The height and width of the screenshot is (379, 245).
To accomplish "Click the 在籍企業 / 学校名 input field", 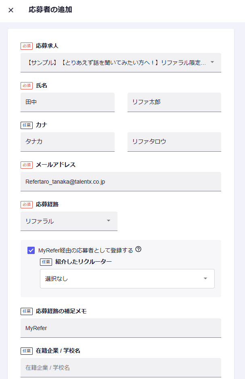I will pos(121,368).
